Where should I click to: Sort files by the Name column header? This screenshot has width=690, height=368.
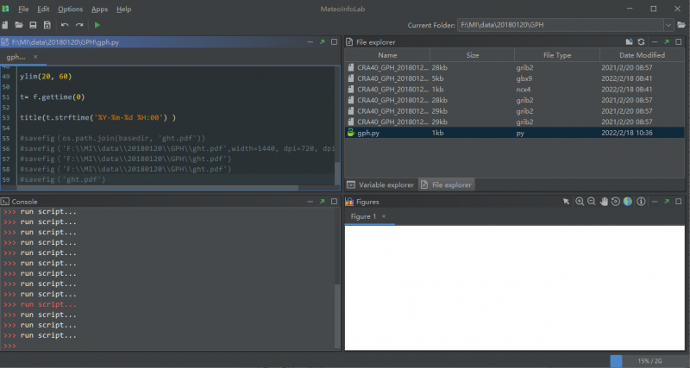(x=387, y=55)
